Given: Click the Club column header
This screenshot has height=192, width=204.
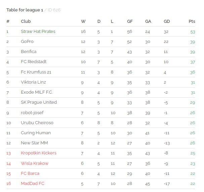Looking at the screenshot, I should coord(26,21).
